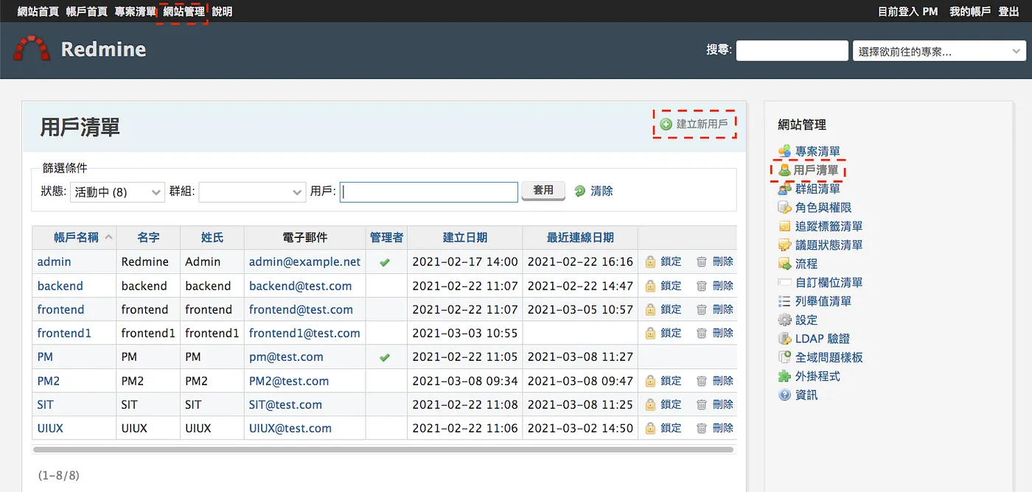Image resolution: width=1032 pixels, height=492 pixels.
Task: Click the 用戶 filter text field
Action: 429,191
